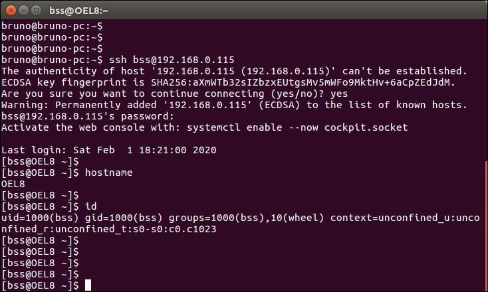Click the uid=1000(bss) output text
This screenshot has width=488, height=292.
(x=40, y=218)
